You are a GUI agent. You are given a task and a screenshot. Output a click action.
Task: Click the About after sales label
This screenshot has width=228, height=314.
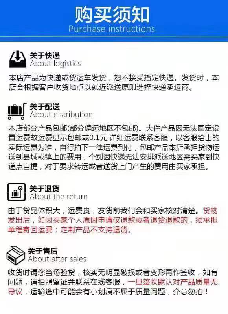tap(57, 259)
